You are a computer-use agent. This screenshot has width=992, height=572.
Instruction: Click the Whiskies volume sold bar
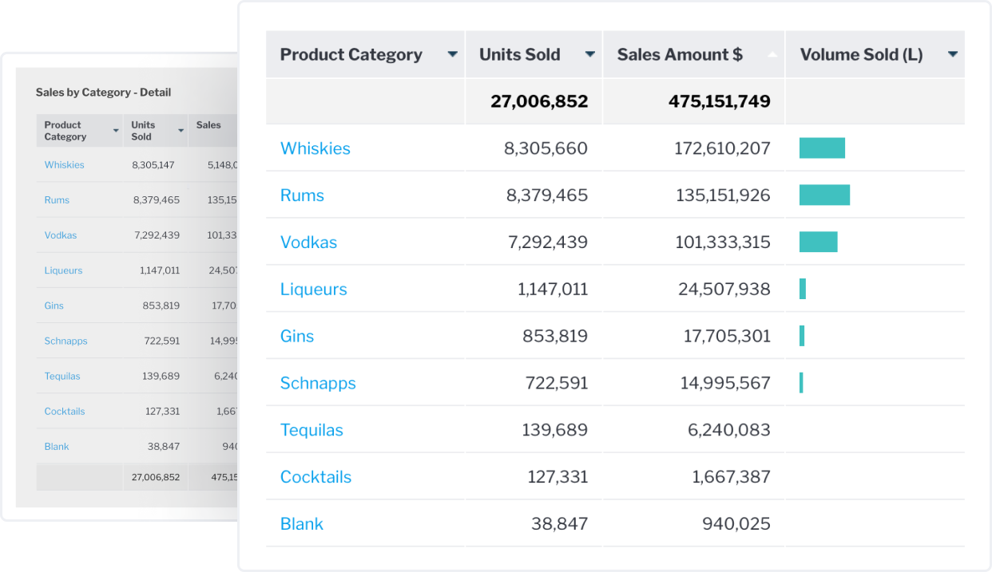[x=822, y=148]
